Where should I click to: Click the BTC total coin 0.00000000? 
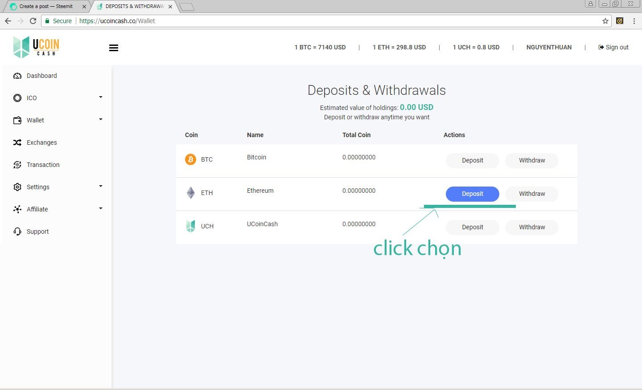point(359,157)
